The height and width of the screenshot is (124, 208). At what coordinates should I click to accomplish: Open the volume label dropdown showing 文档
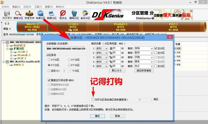pyautogui.click(x=144, y=57)
